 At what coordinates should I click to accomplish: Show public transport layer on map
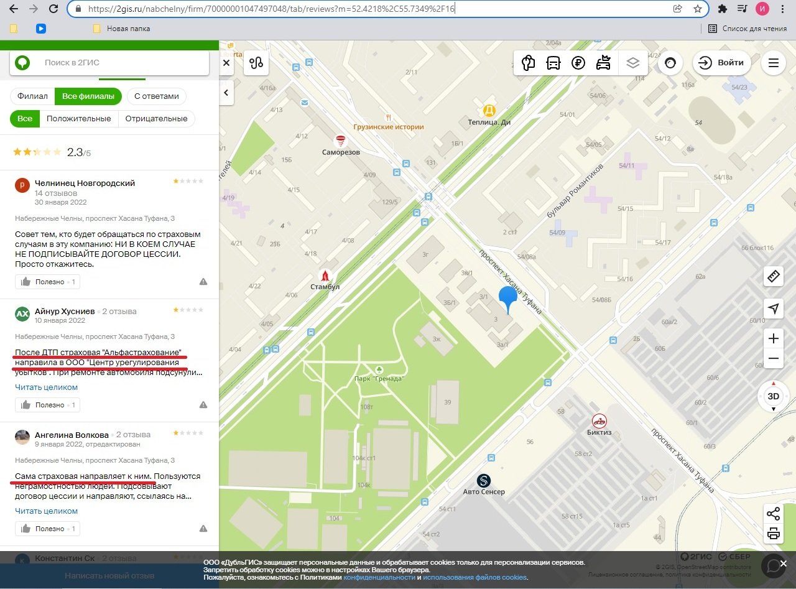pos(553,63)
